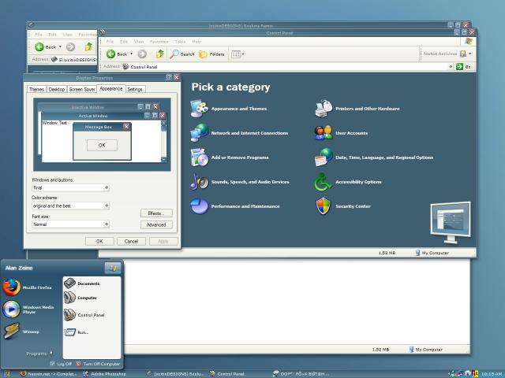Launch Mozilla Firefox from Start menu
Viewport: 505px width, 378px height.
[11, 288]
